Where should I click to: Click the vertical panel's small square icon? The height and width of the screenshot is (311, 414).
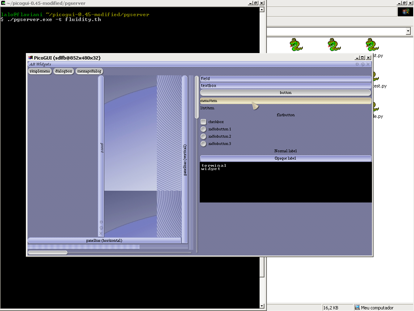click(101, 222)
